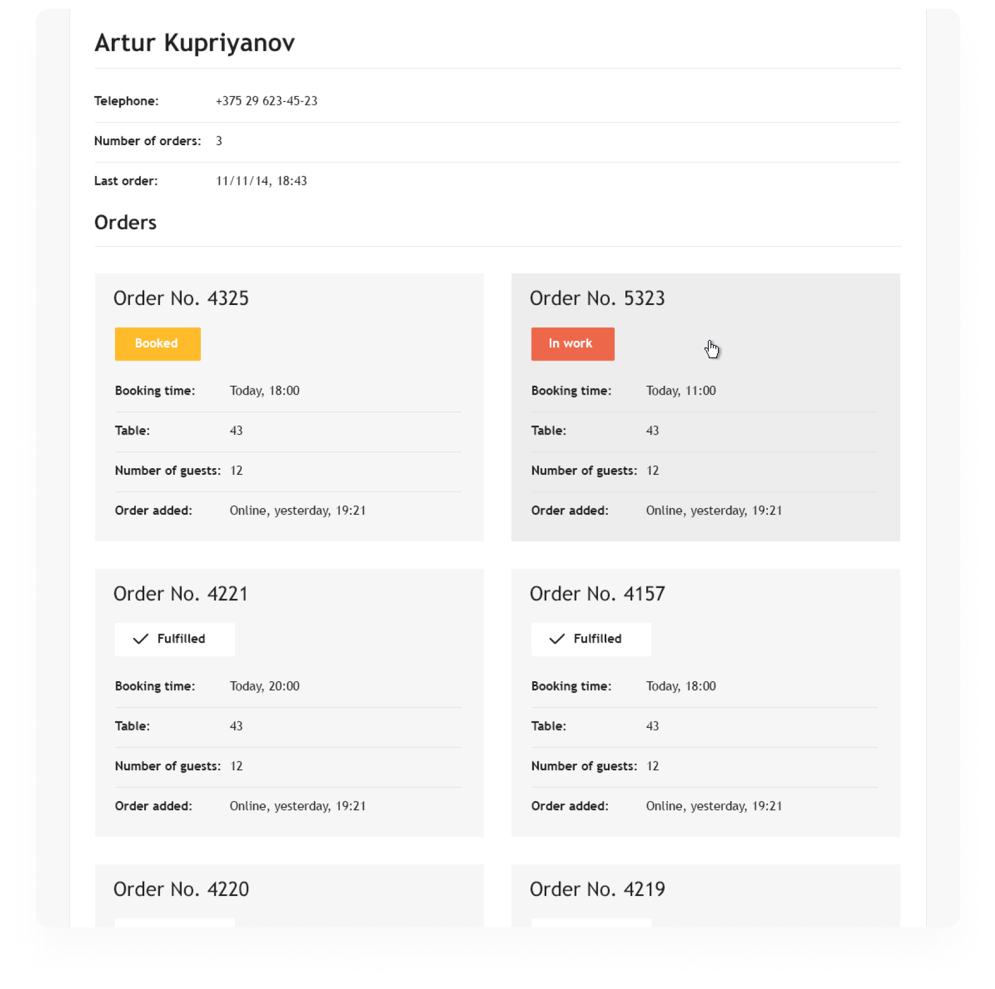Image resolution: width=995 pixels, height=989 pixels.
Task: Open Order No. 4219 title
Action: [x=597, y=889]
